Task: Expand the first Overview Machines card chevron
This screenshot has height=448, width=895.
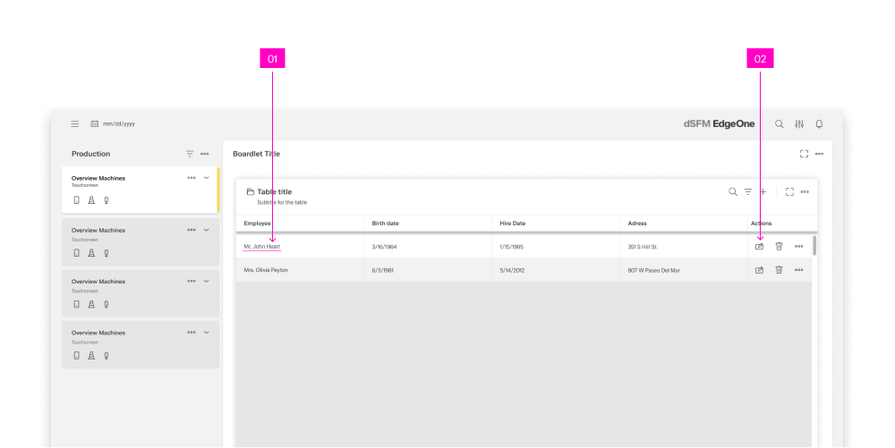Action: pos(207,178)
